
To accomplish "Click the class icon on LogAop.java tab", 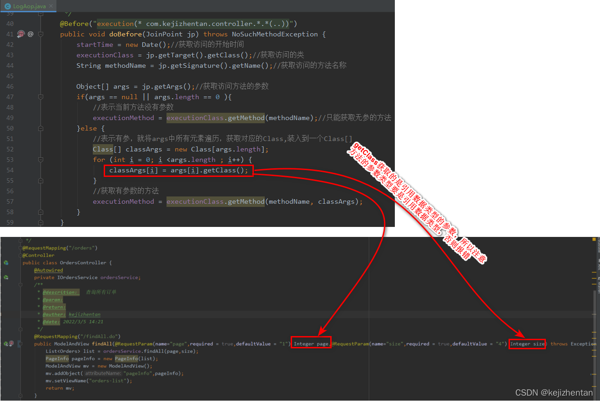I will (x=8, y=6).
